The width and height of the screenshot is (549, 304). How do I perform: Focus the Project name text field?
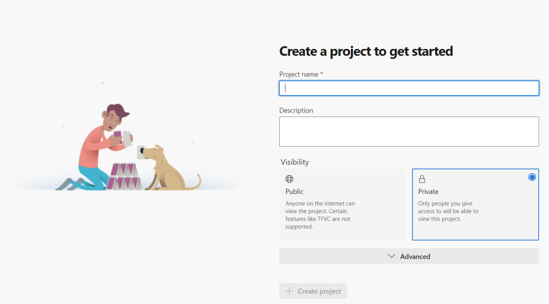coord(409,88)
